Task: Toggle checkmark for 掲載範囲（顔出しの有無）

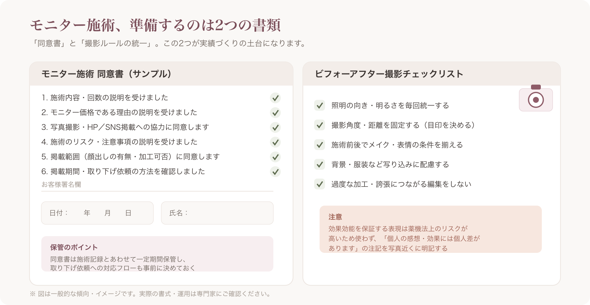Action: [x=275, y=157]
